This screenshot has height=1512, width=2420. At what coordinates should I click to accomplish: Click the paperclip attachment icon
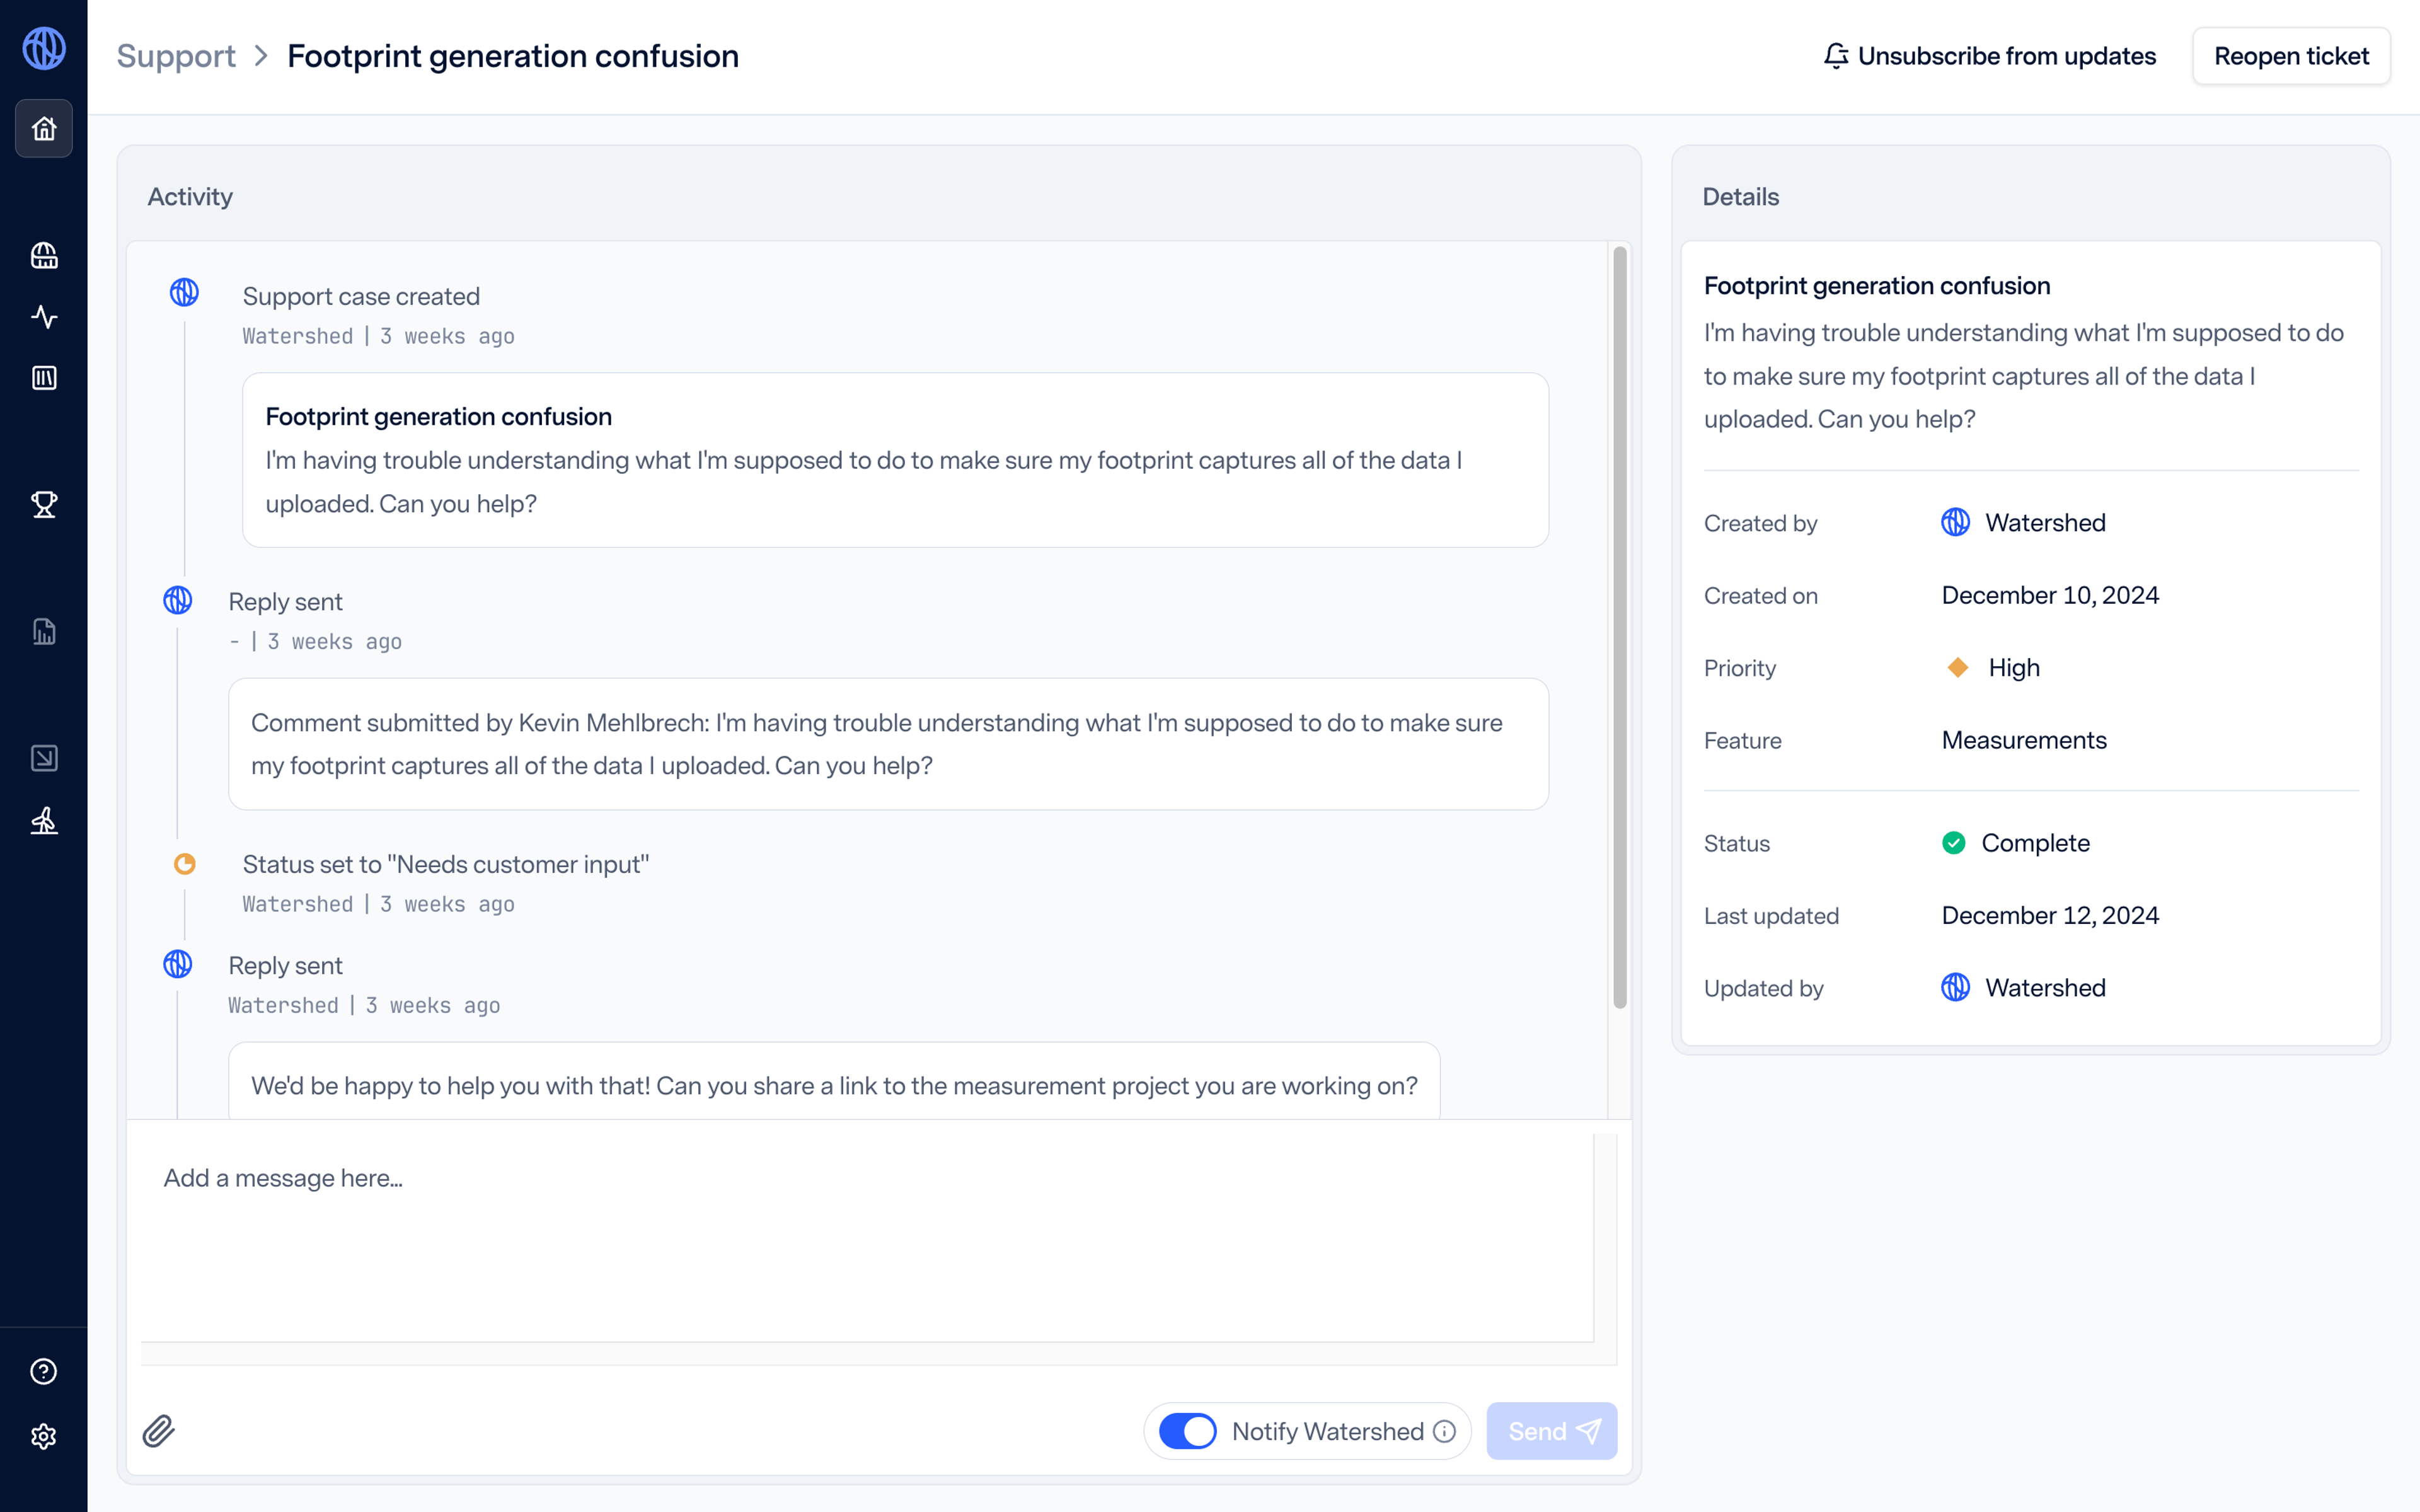[x=158, y=1431]
